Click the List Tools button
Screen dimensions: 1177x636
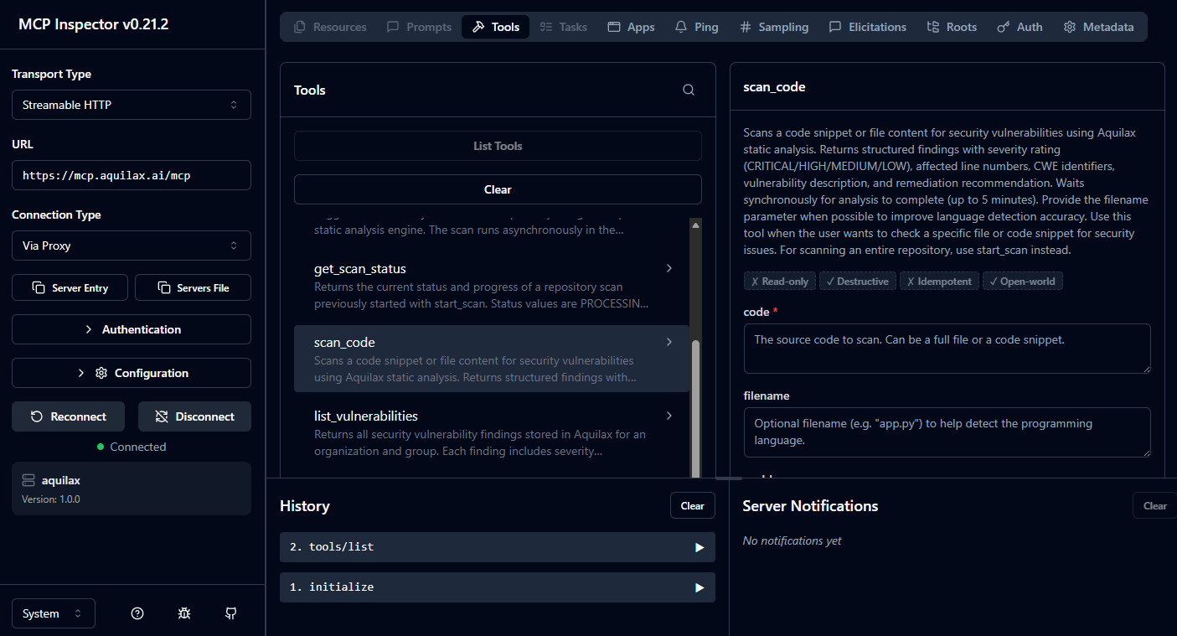click(498, 146)
